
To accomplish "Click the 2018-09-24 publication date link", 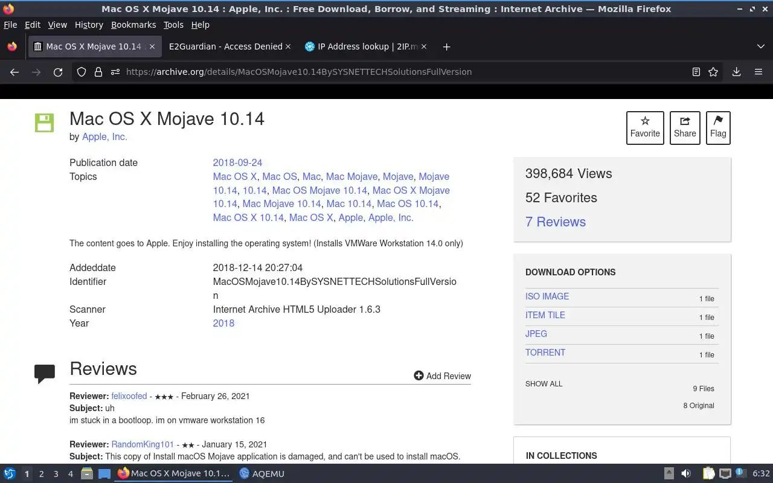I will [x=237, y=162].
